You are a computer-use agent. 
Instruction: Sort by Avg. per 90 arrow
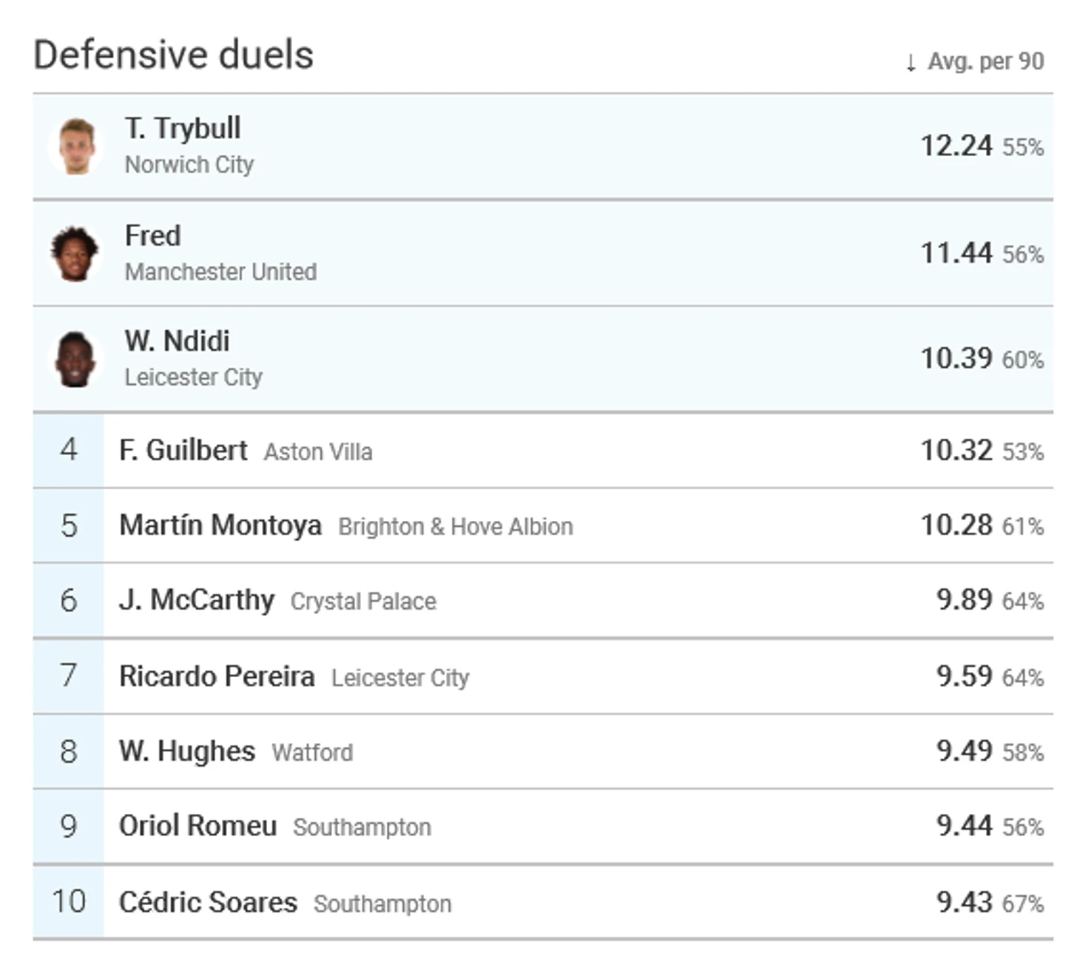(x=911, y=62)
